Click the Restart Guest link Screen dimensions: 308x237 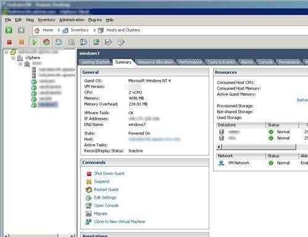point(106,189)
